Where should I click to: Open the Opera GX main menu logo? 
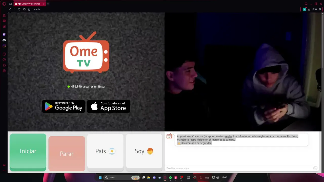pos(4,4)
